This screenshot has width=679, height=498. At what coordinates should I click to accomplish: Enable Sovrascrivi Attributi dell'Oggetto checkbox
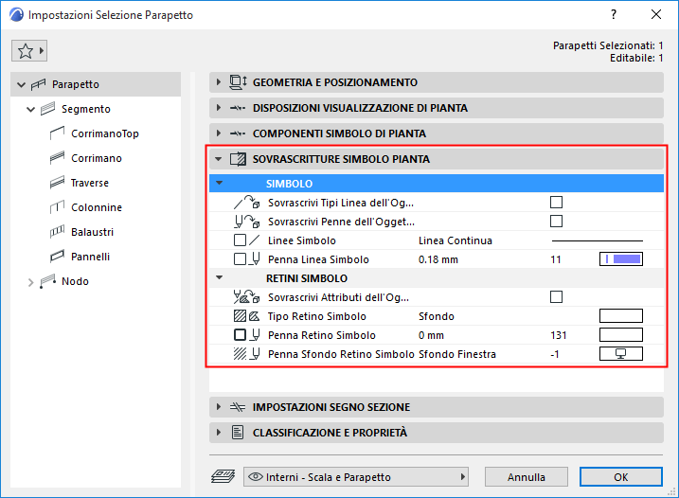[556, 297]
